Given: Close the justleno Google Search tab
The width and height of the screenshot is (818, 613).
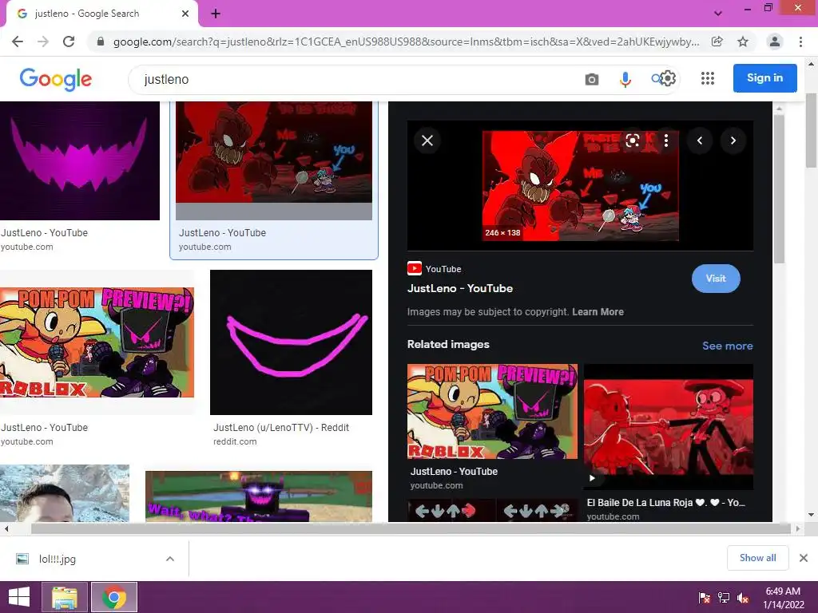Looking at the screenshot, I should point(185,14).
